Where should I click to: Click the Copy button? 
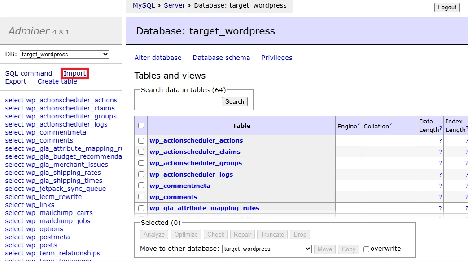(349, 249)
